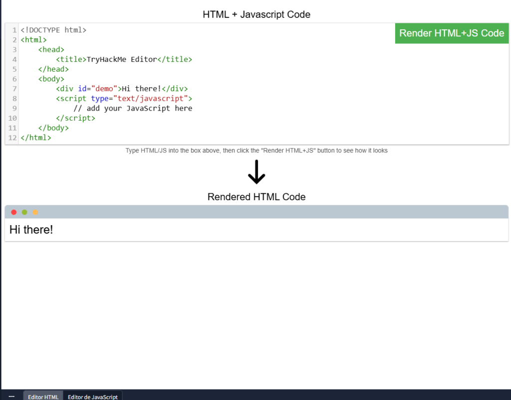Screen dimensions: 511x400
Task: Open the Editor de JavaScript tab
Action: 93,397
